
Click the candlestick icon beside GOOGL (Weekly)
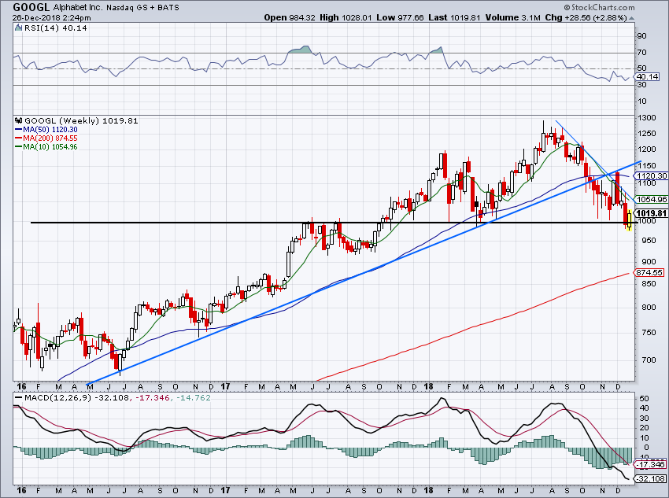point(19,120)
